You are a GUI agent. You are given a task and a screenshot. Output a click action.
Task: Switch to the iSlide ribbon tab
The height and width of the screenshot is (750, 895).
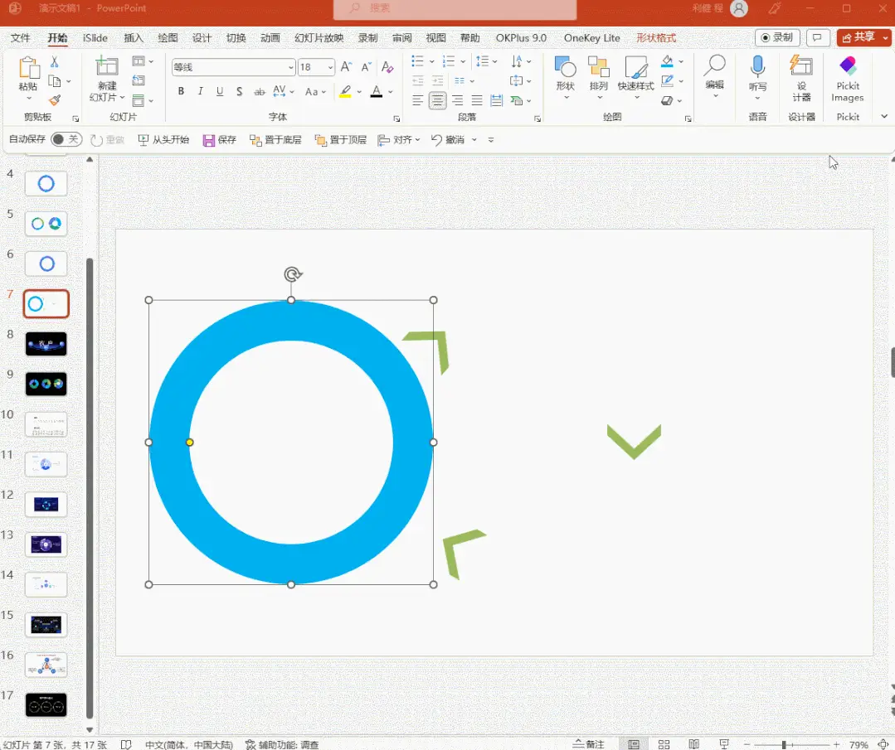tap(95, 38)
